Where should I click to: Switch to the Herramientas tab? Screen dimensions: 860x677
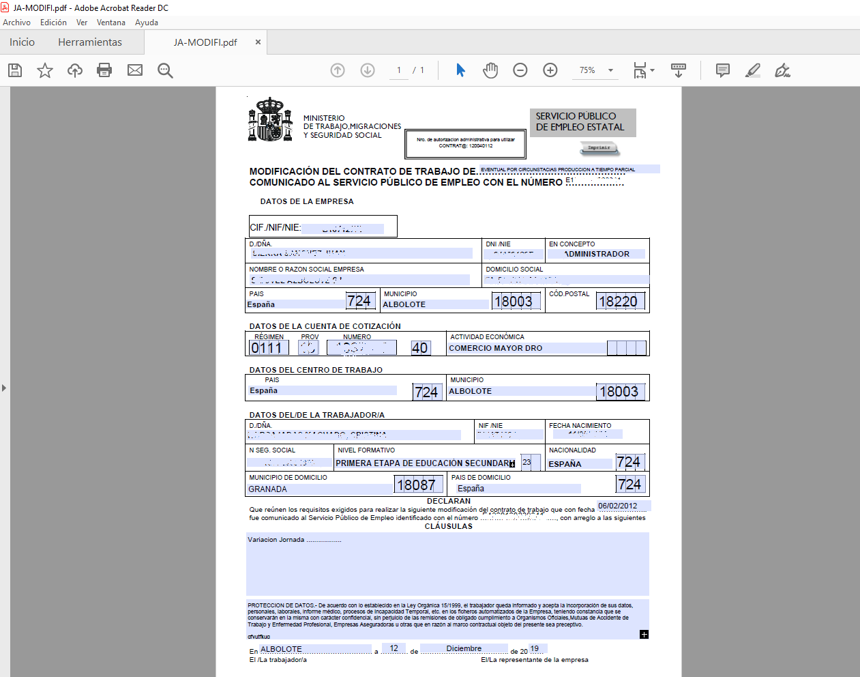tap(90, 42)
